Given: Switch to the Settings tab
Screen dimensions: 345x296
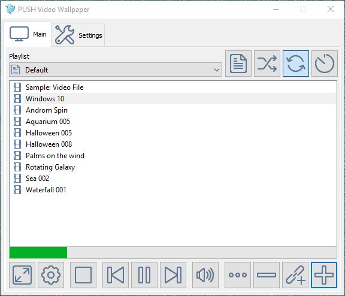Looking at the screenshot, I should [78, 35].
